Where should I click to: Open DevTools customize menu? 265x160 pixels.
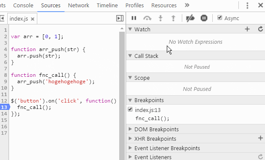click(x=247, y=6)
